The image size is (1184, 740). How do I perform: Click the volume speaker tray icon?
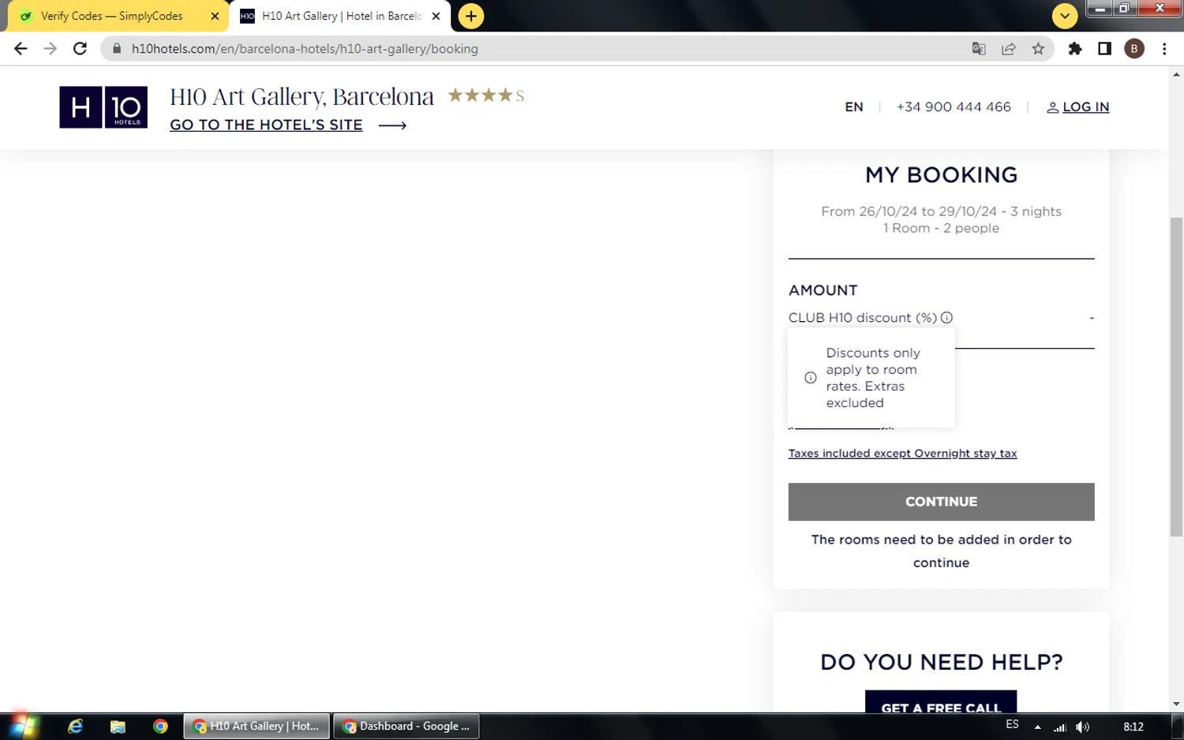pyautogui.click(x=1083, y=727)
